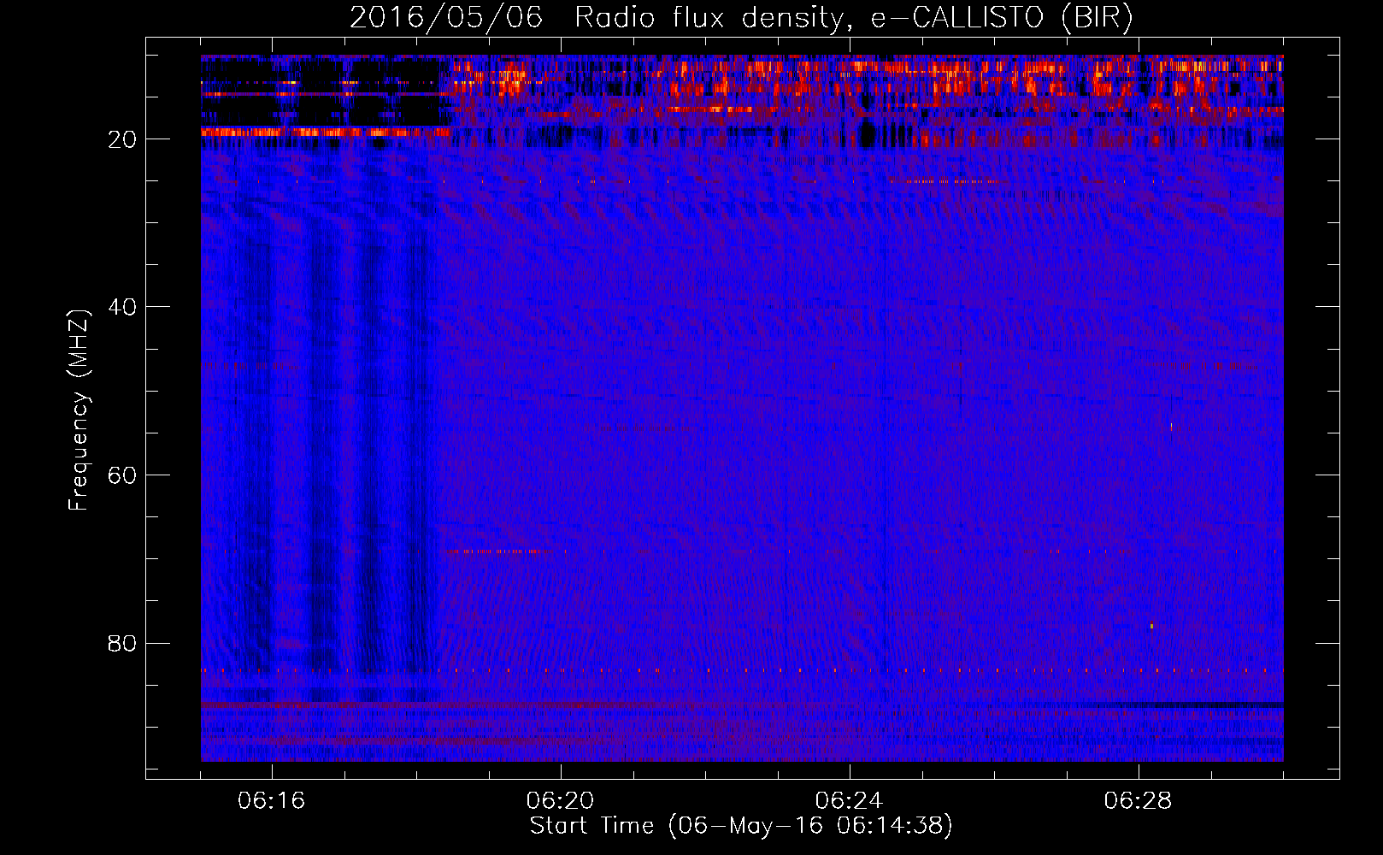Image resolution: width=1383 pixels, height=855 pixels.
Task: Click the yellow spot near 78 MHz
Action: 1151,626
